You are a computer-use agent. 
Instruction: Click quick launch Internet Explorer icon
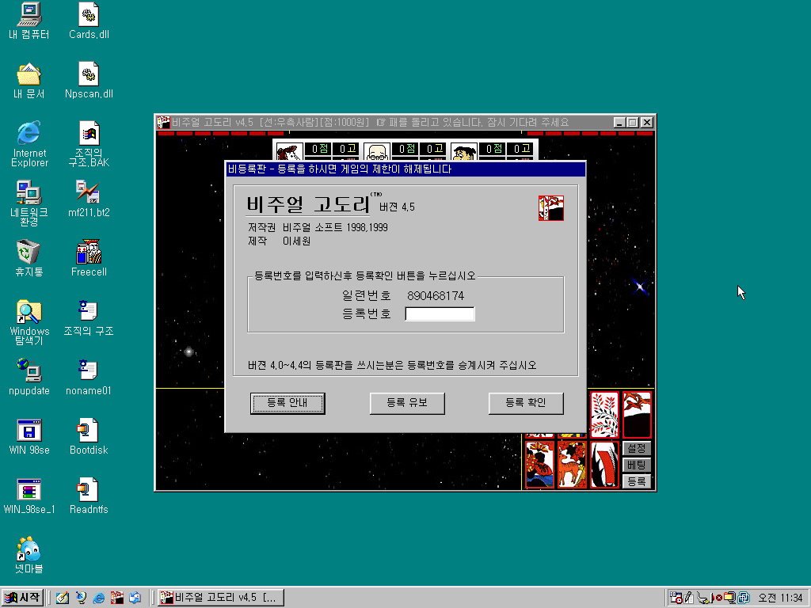(x=98, y=598)
